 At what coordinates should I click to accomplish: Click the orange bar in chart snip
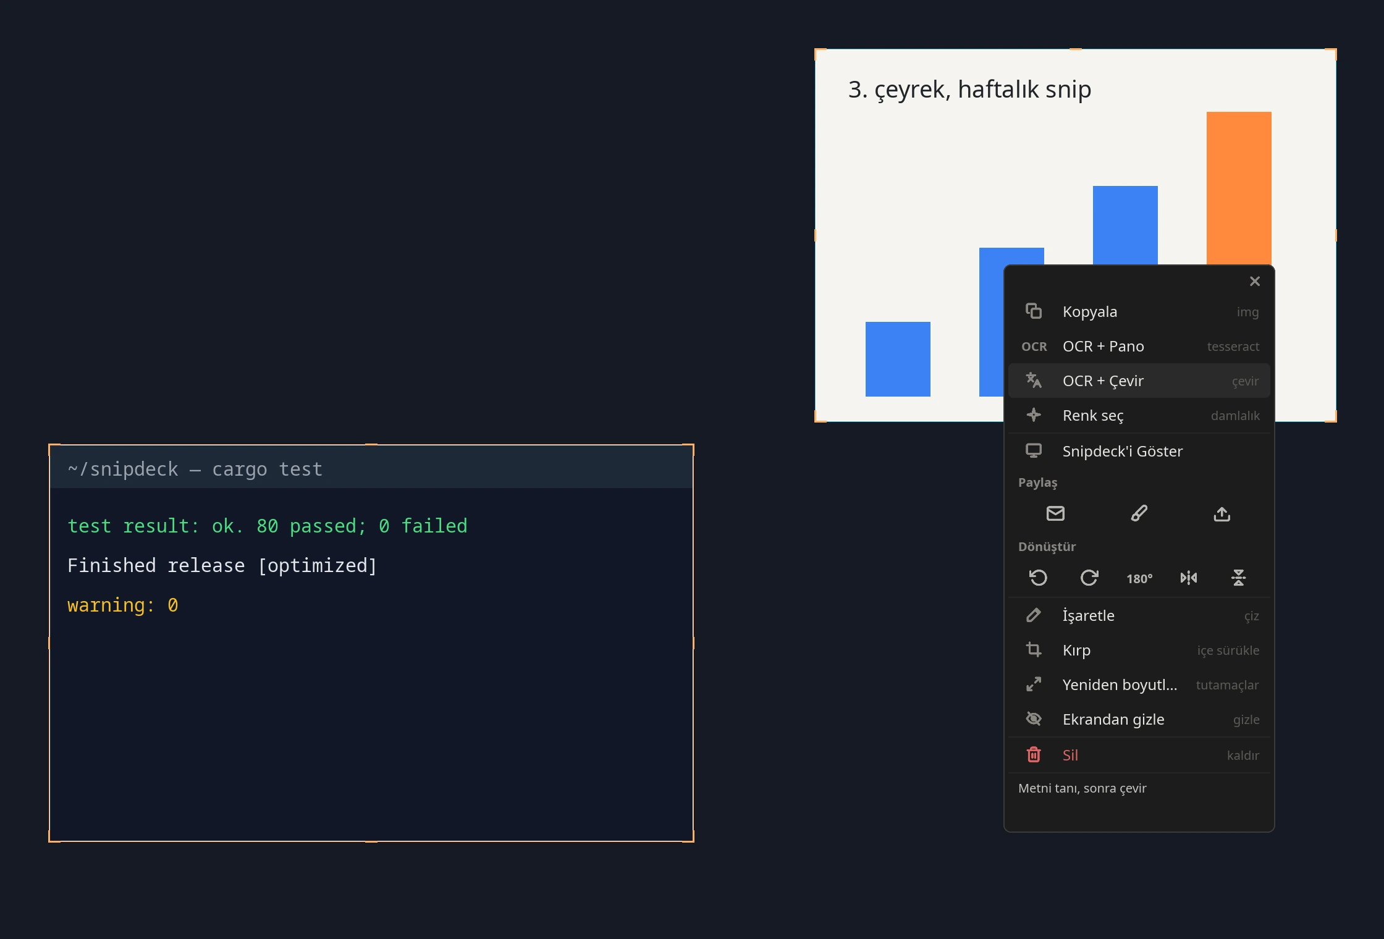1239,188
